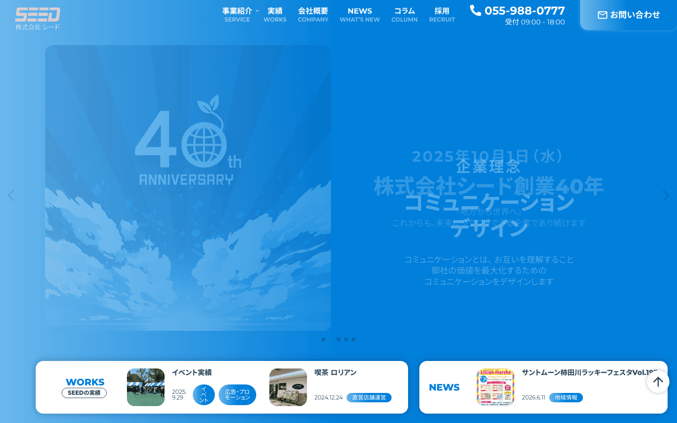Open the NEWS WHAT'S NEW menu item
This screenshot has width=677, height=423.
point(360,15)
